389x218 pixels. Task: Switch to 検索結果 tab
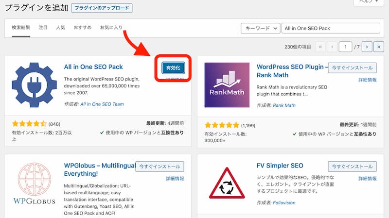[x=21, y=27]
